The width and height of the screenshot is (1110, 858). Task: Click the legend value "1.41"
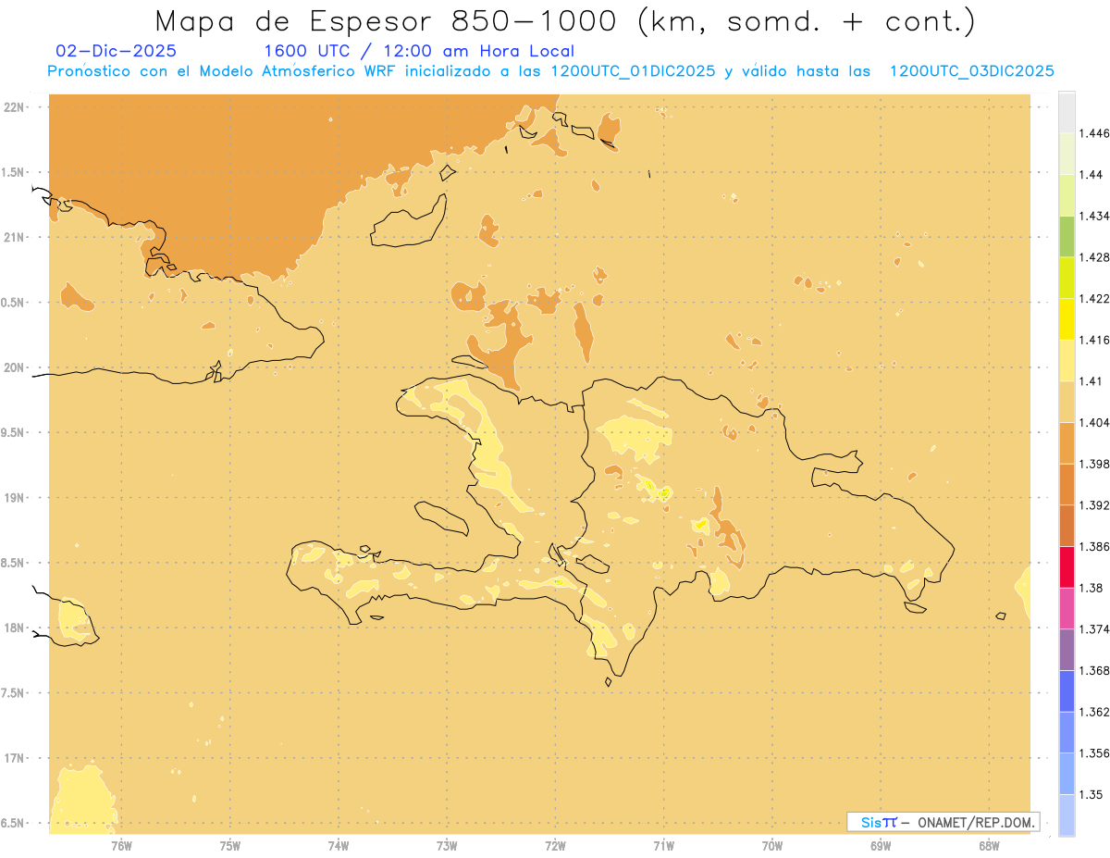tap(1091, 381)
